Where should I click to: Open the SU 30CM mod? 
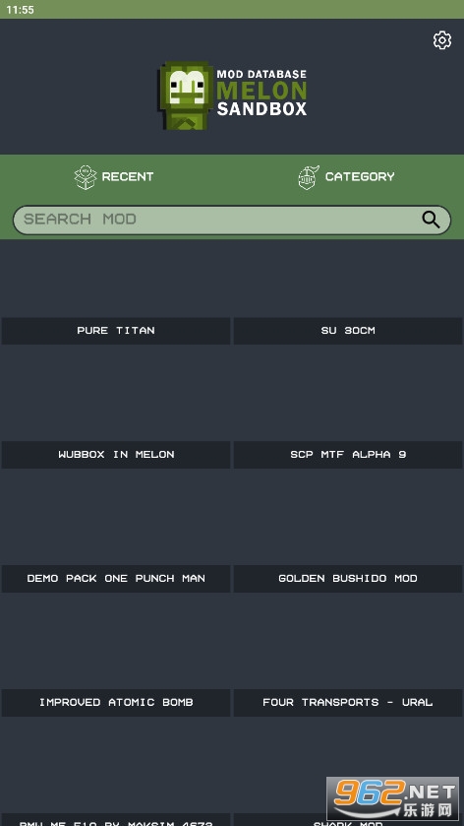click(x=348, y=331)
